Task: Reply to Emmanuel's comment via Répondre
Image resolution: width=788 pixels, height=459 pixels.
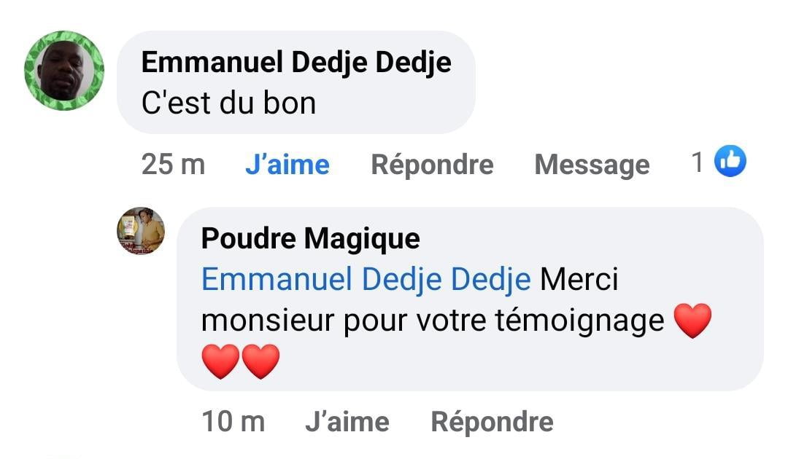Action: click(x=432, y=165)
